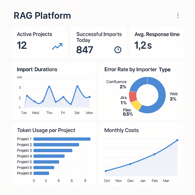Viewport: 195px width, 195px height.
Task: Click the December data point on Monthly Costs
Action: pyautogui.click(x=130, y=164)
